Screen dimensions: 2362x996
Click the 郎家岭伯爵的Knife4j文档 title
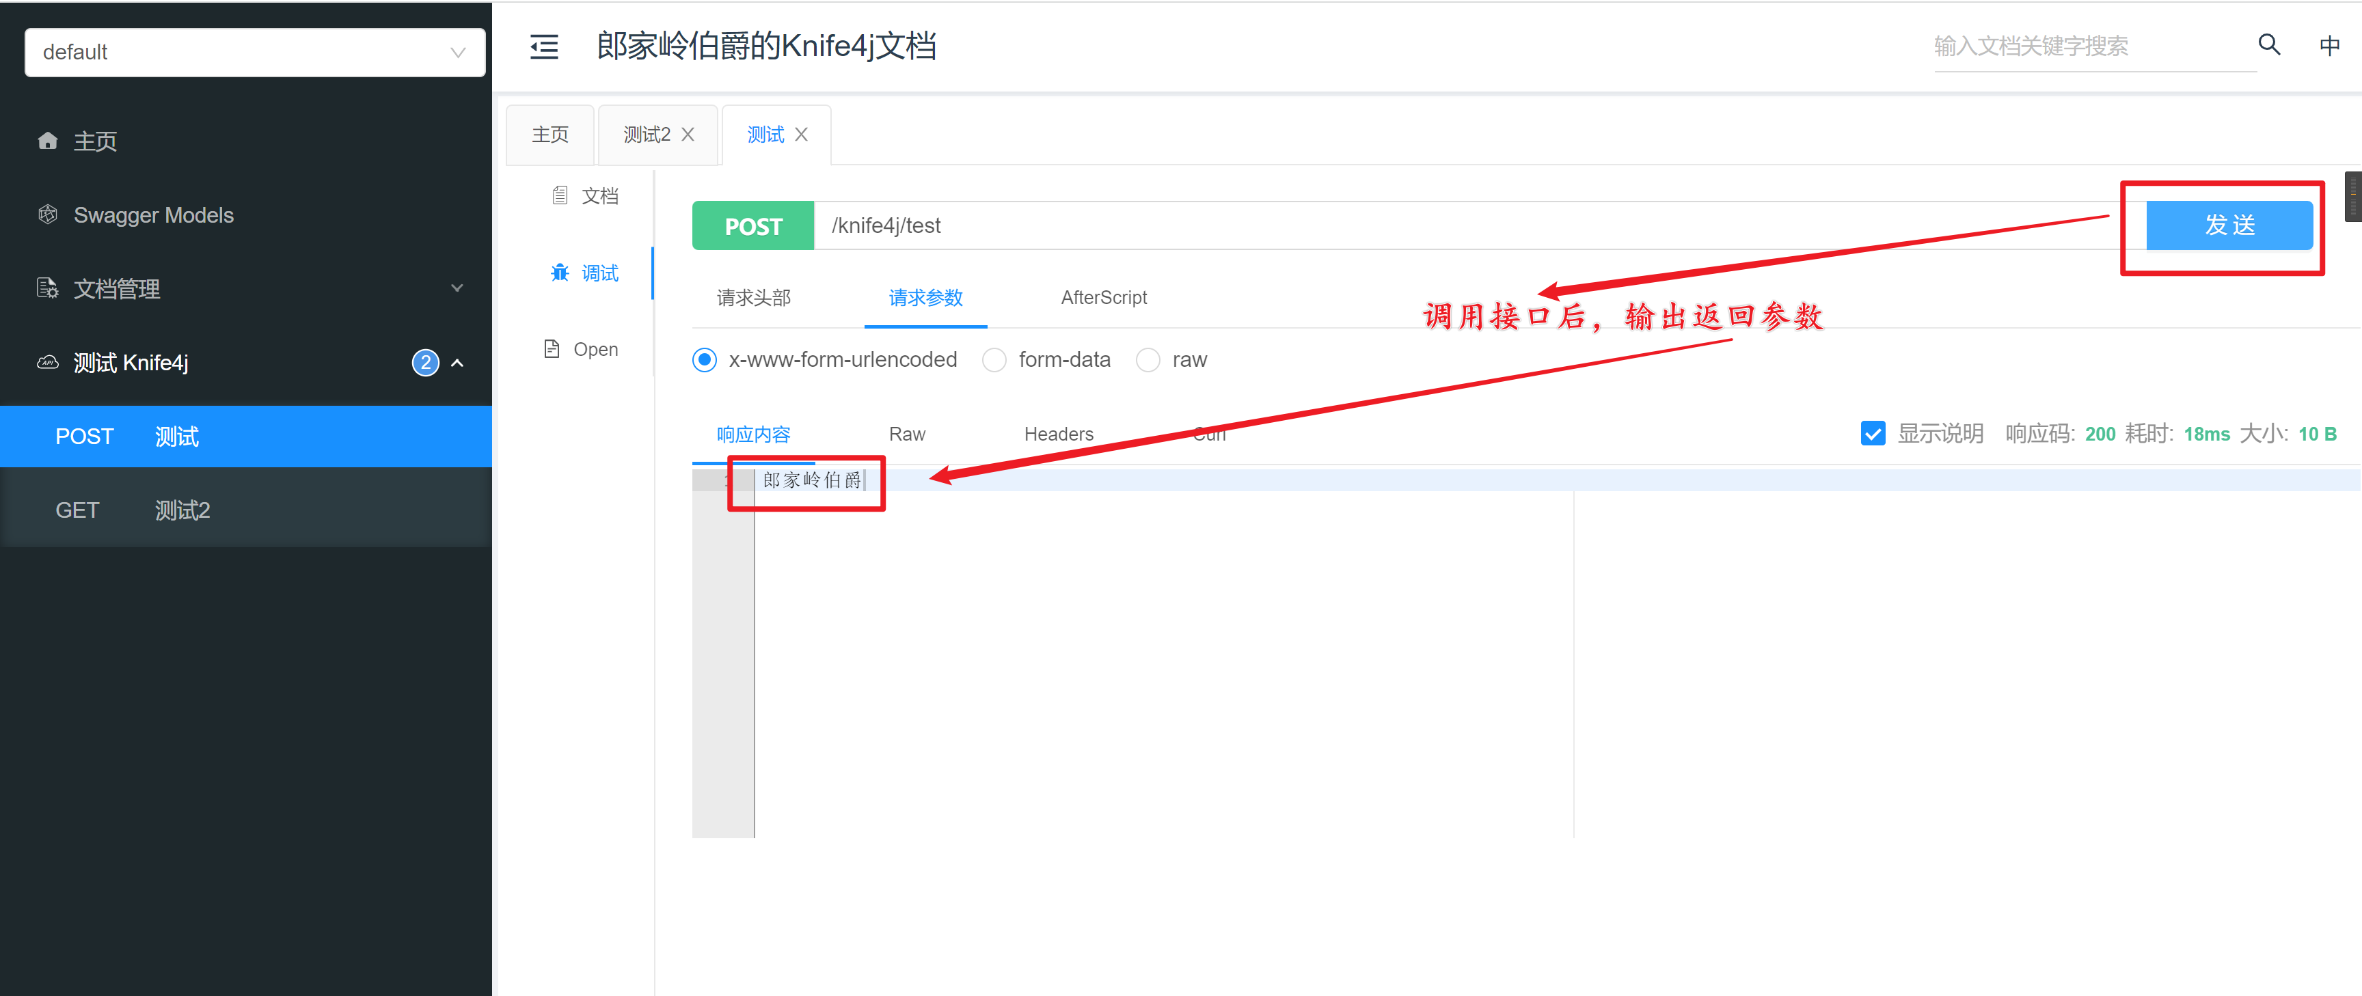click(767, 46)
